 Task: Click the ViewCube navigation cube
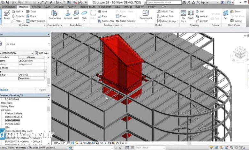click(x=240, y=53)
